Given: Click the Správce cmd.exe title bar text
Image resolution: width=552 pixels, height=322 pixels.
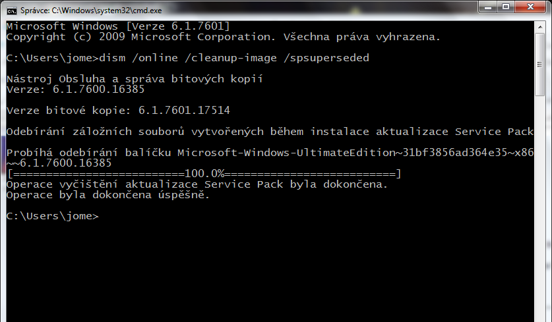Looking at the screenshot, I should 91,11.
